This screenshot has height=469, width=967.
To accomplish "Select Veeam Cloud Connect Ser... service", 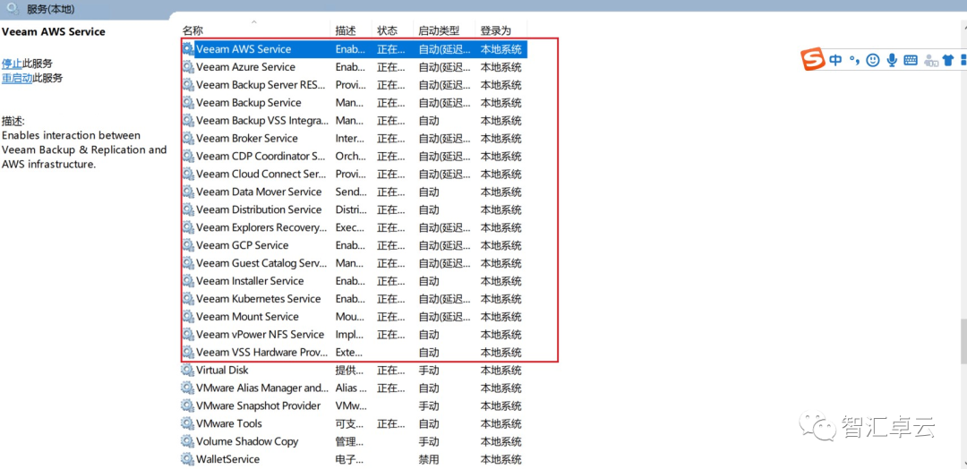I will [354, 175].
